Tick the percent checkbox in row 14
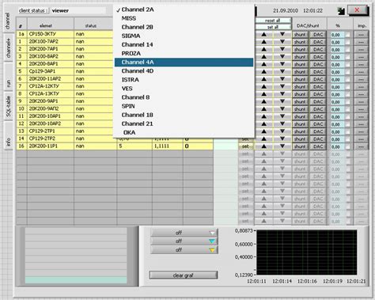The image size is (375, 300). [x=348, y=139]
